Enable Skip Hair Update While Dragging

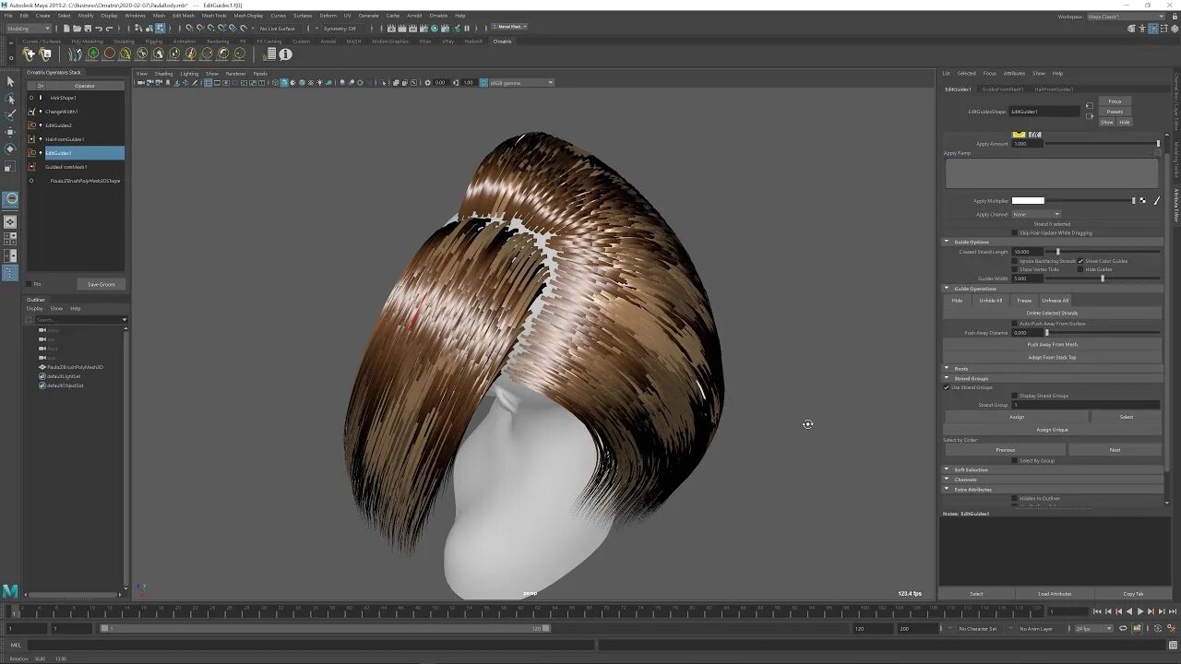pyautogui.click(x=1015, y=232)
